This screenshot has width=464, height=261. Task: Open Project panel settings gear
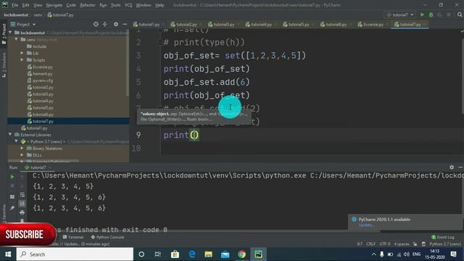116,24
